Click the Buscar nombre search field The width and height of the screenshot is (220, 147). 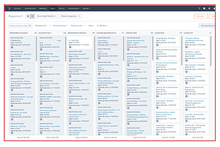coord(19,26)
